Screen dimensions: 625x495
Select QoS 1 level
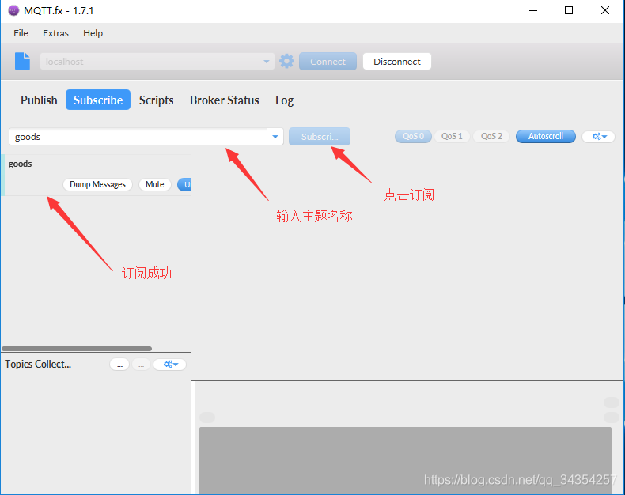point(452,136)
